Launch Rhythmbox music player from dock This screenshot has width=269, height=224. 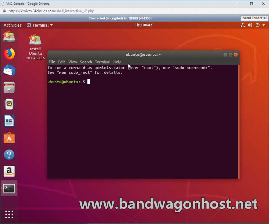pos(9,104)
